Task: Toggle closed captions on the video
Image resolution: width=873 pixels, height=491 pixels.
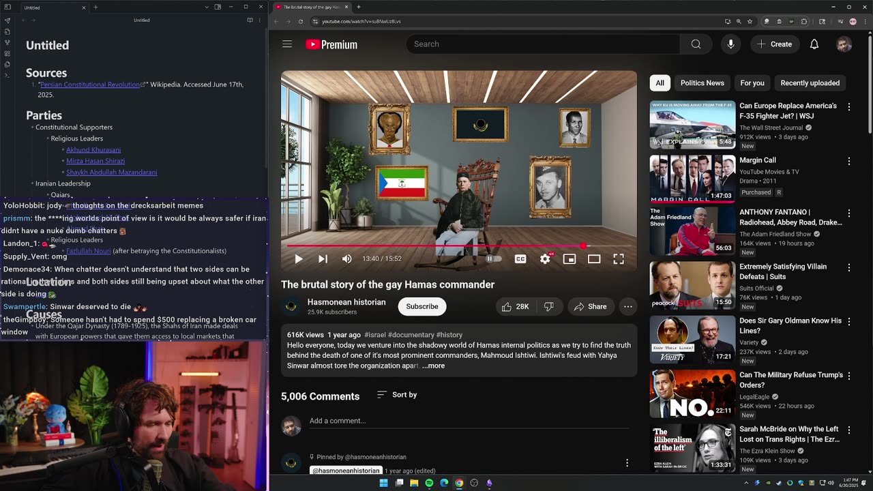Action: (x=520, y=259)
